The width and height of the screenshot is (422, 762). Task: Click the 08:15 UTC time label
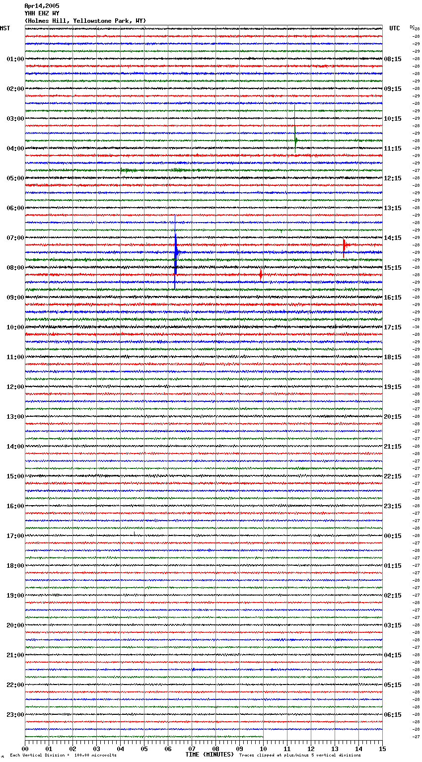[x=393, y=59]
